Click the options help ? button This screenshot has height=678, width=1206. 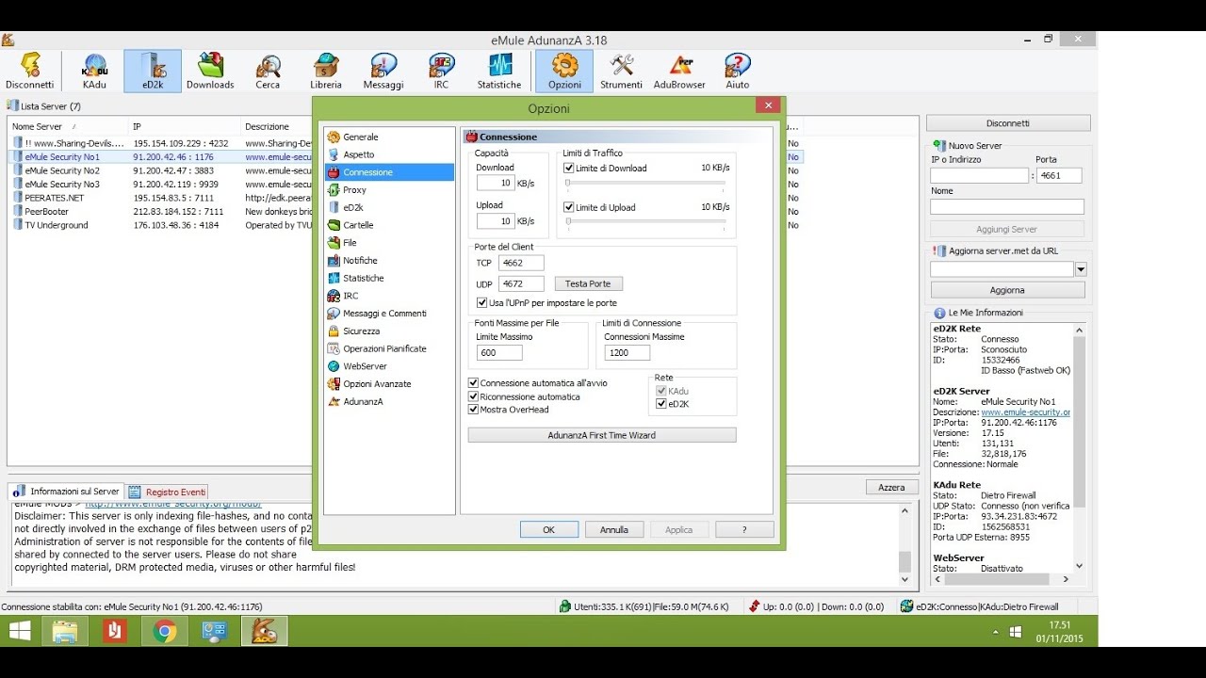[744, 529]
